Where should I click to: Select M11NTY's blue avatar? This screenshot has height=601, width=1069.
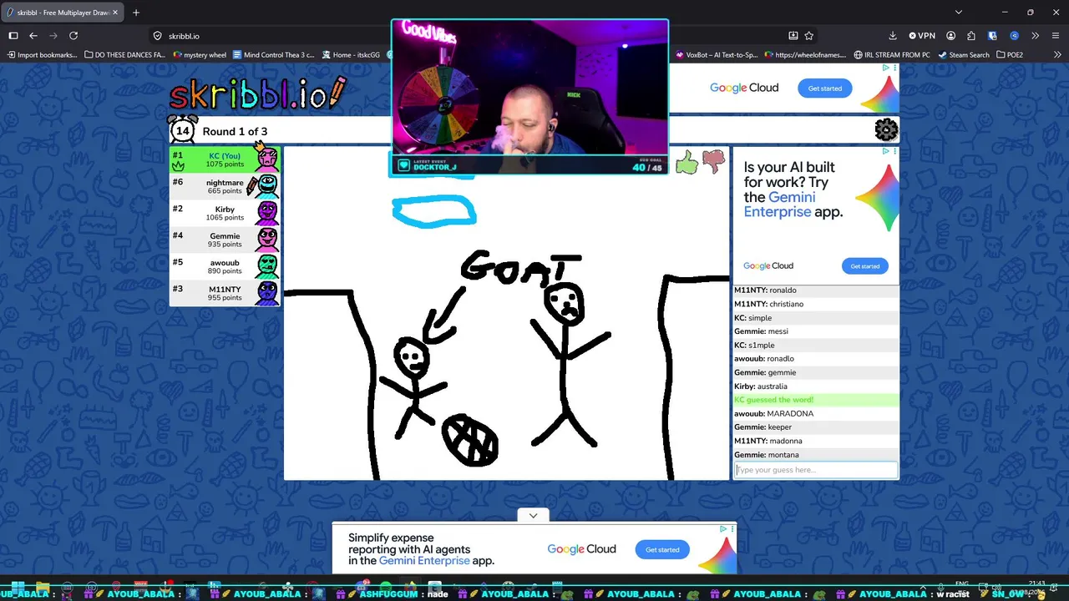coord(267,292)
